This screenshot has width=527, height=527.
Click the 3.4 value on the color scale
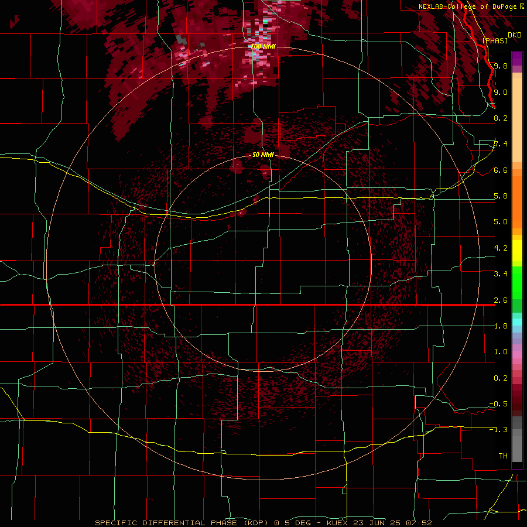(x=501, y=274)
